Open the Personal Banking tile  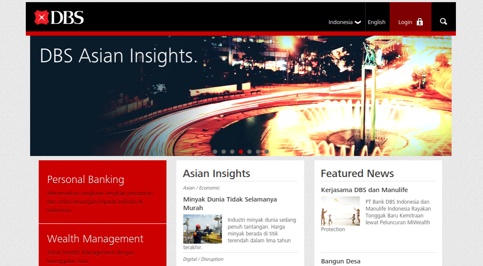click(x=102, y=192)
